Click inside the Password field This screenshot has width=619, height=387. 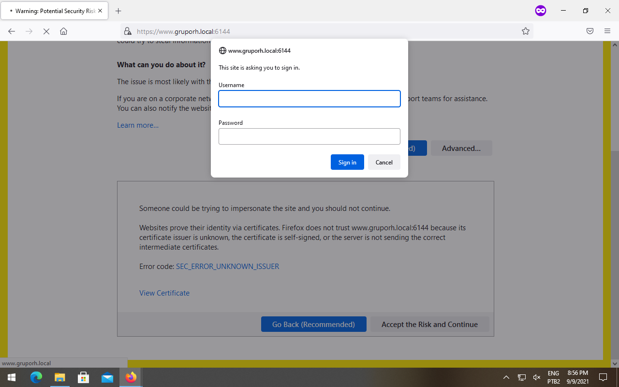309,136
